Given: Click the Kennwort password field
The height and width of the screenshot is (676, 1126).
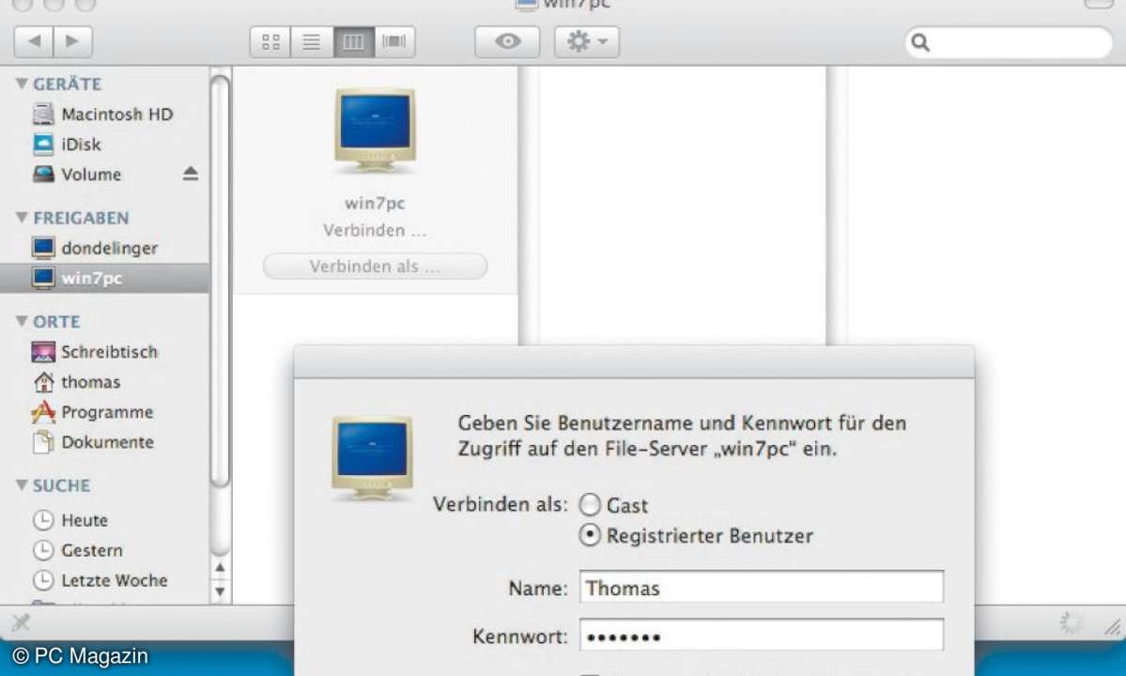Looking at the screenshot, I should (762, 636).
